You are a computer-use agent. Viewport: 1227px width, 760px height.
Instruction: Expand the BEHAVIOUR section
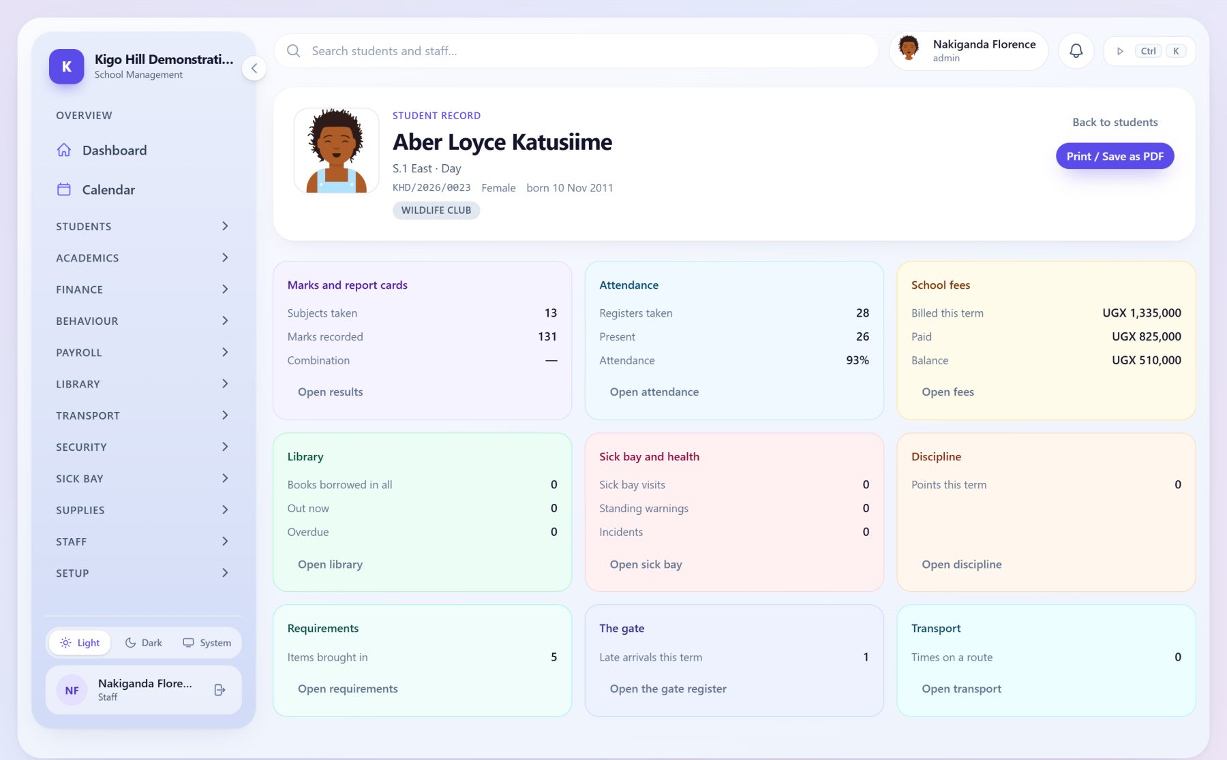pos(143,321)
